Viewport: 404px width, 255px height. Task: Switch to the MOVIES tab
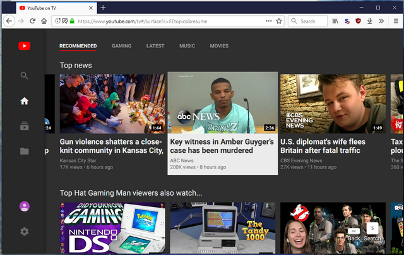click(219, 46)
